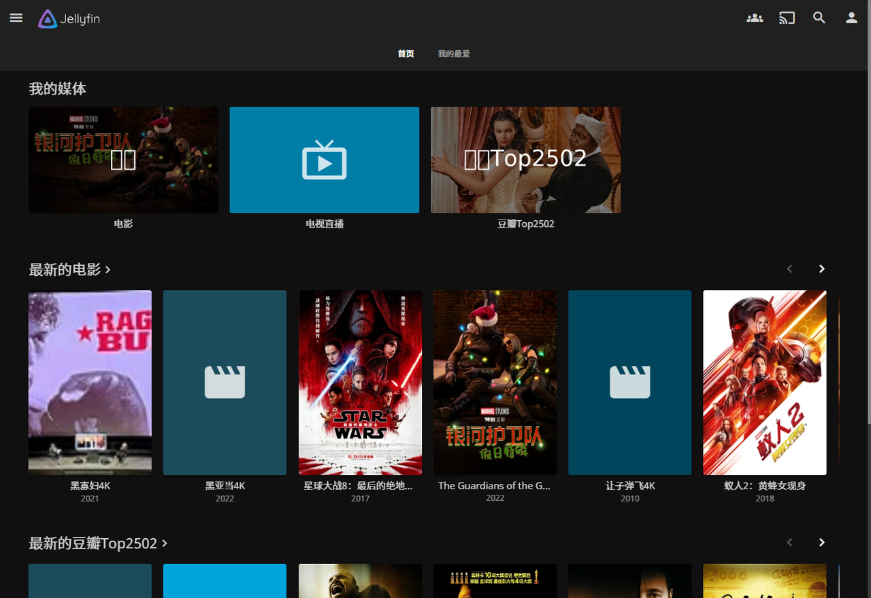
Task: Click the year 2017 under 星球大战8
Action: click(360, 498)
